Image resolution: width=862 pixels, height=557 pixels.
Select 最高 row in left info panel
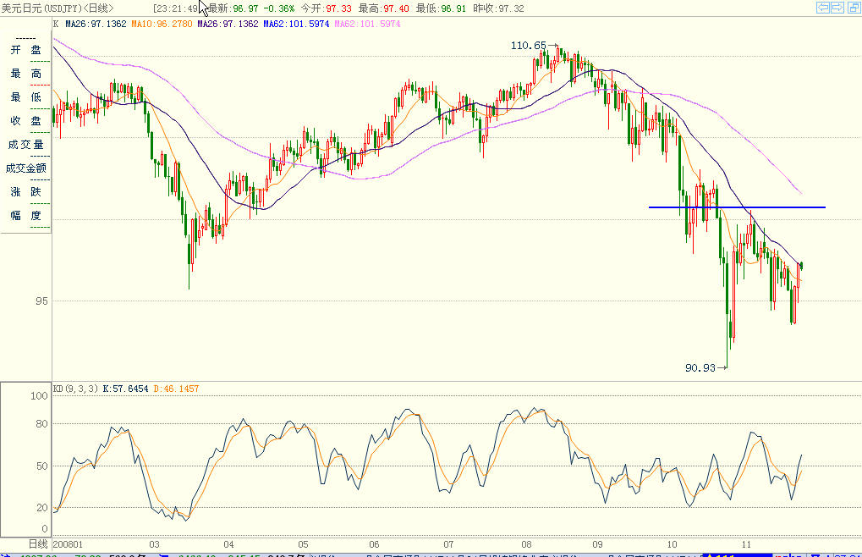click(26, 74)
